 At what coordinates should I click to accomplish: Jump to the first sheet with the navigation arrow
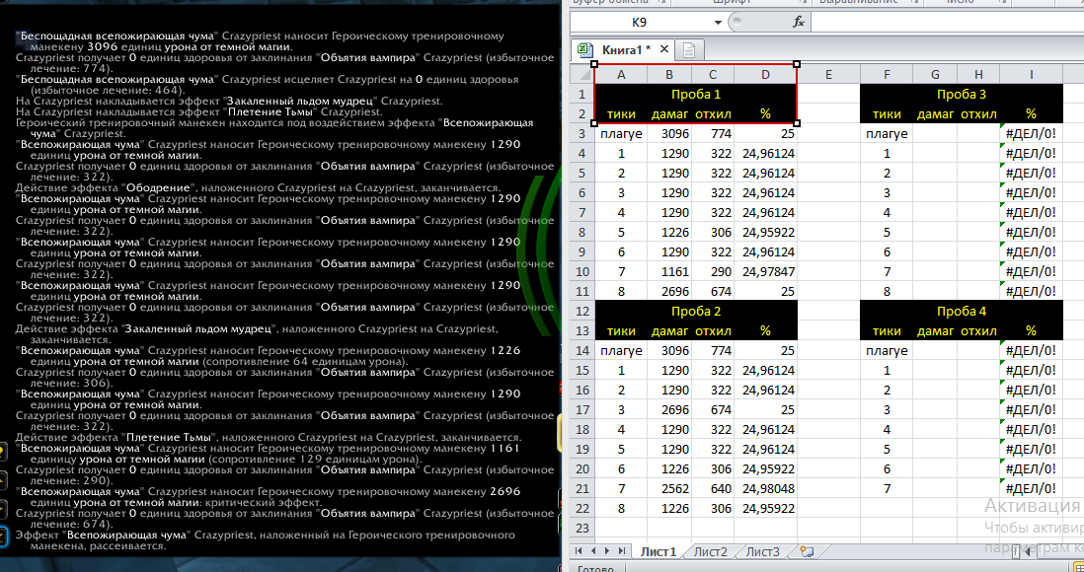coord(580,550)
